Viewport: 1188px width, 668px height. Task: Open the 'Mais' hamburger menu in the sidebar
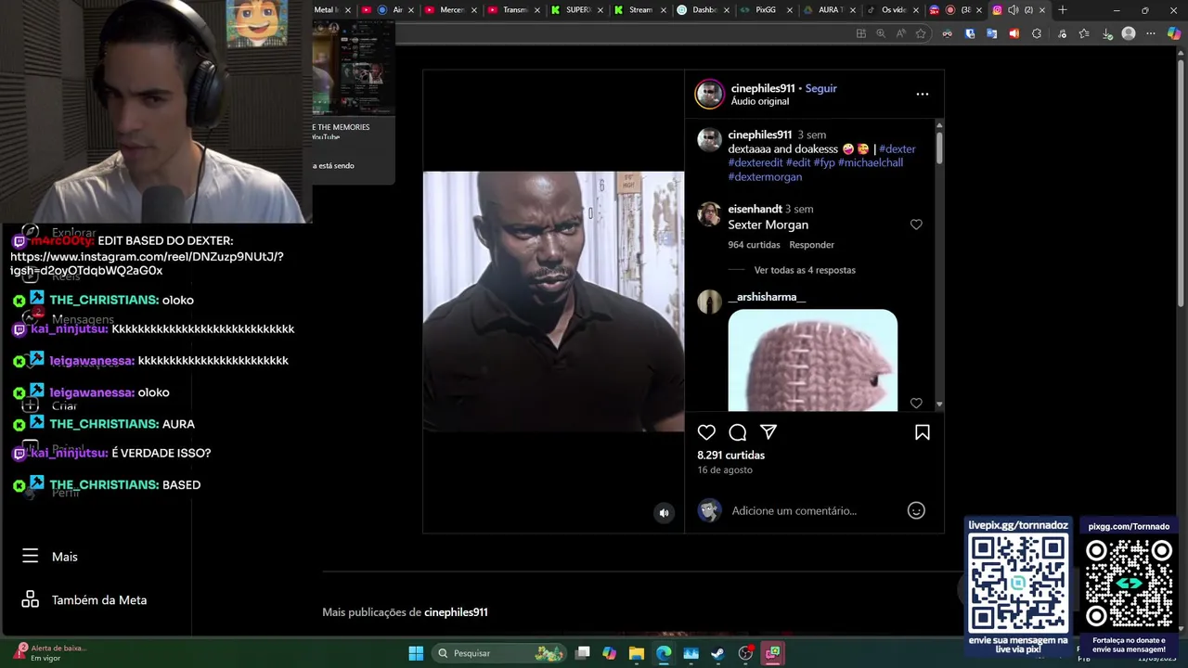click(50, 557)
